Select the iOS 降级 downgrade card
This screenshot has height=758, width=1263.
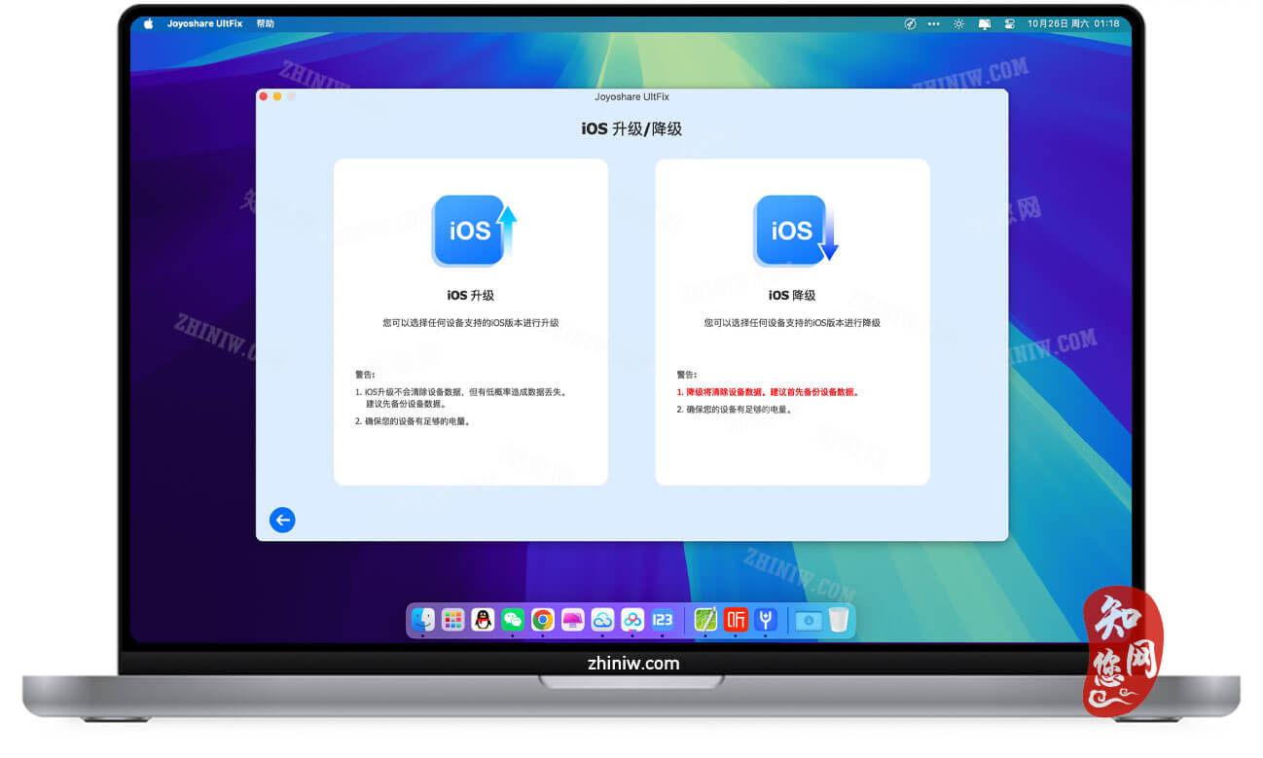coord(792,322)
